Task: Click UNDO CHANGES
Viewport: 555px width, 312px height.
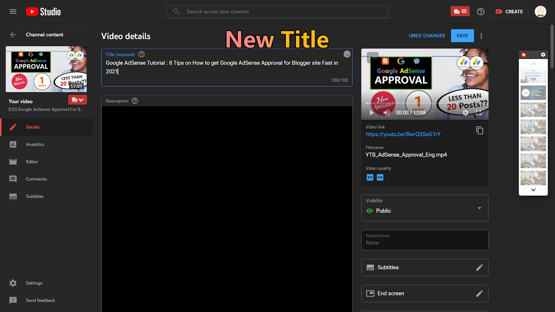Action: pos(427,36)
